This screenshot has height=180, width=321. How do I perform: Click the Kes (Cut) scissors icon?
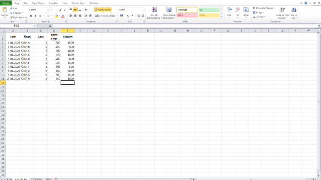click(x=11, y=8)
